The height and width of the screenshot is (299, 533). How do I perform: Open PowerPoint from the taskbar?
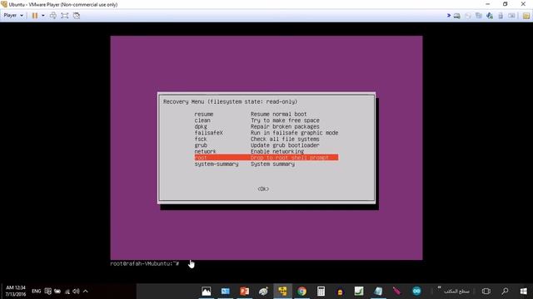click(244, 292)
